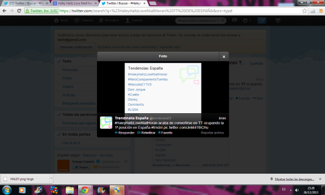Click Aprende más link

[x=170, y=47]
